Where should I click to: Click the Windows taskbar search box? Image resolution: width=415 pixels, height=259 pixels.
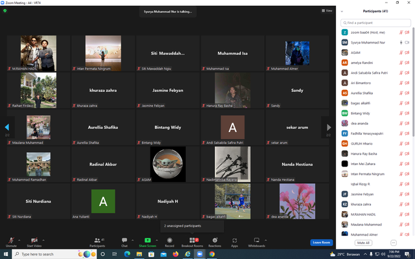pos(54,254)
